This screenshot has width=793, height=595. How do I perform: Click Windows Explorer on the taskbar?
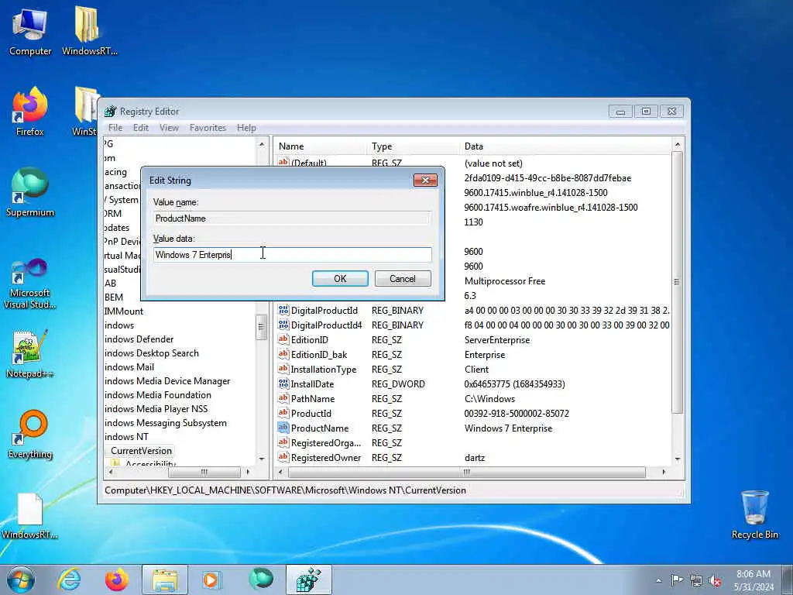pos(165,580)
